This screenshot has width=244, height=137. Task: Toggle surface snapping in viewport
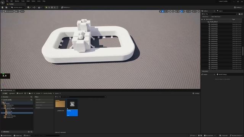173,11
